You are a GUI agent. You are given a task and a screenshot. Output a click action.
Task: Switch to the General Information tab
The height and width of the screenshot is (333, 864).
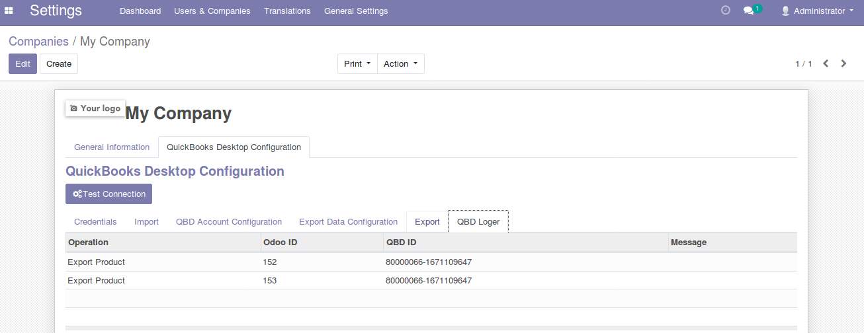112,147
